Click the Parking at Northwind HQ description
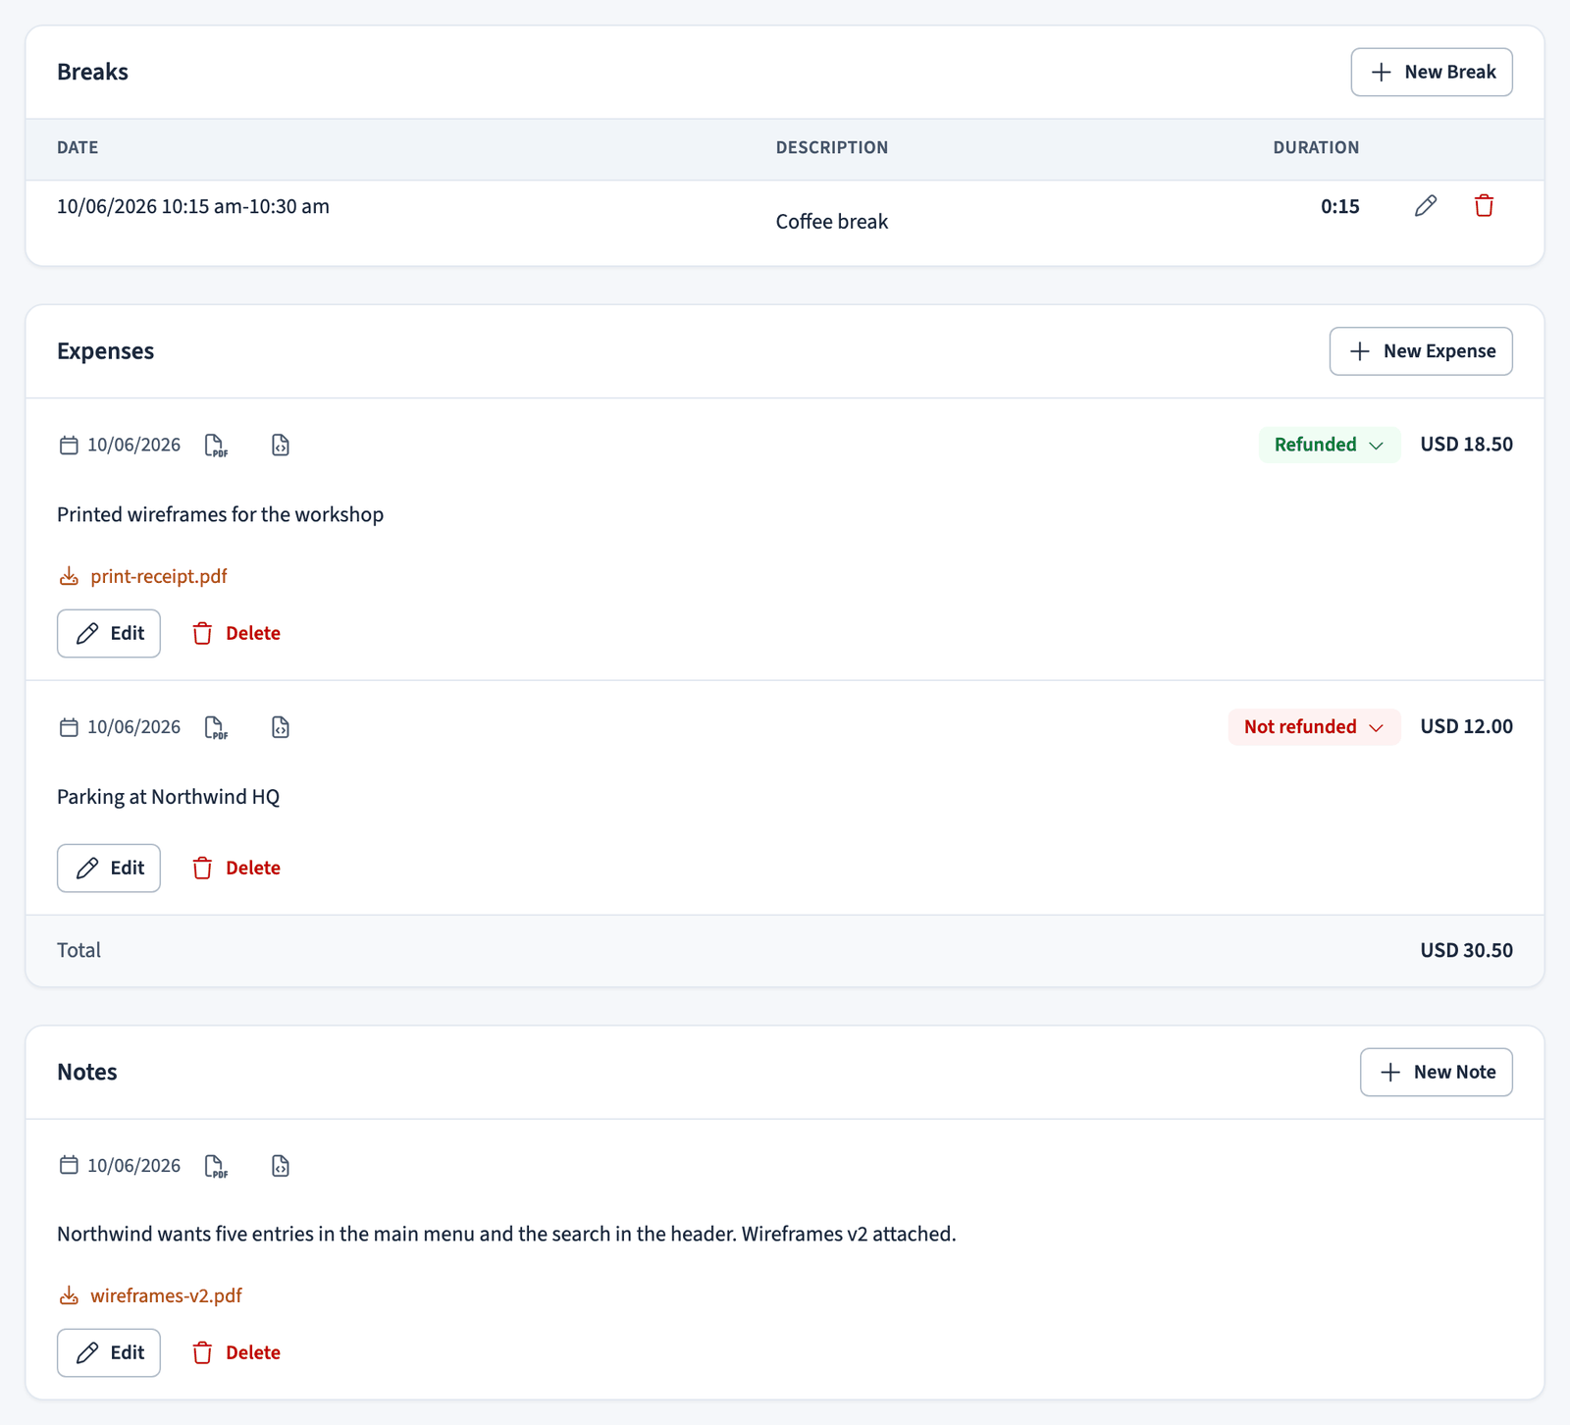 (168, 798)
